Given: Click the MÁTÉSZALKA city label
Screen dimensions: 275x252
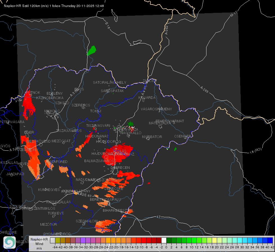Looking at the screenshot, I should (160, 123).
